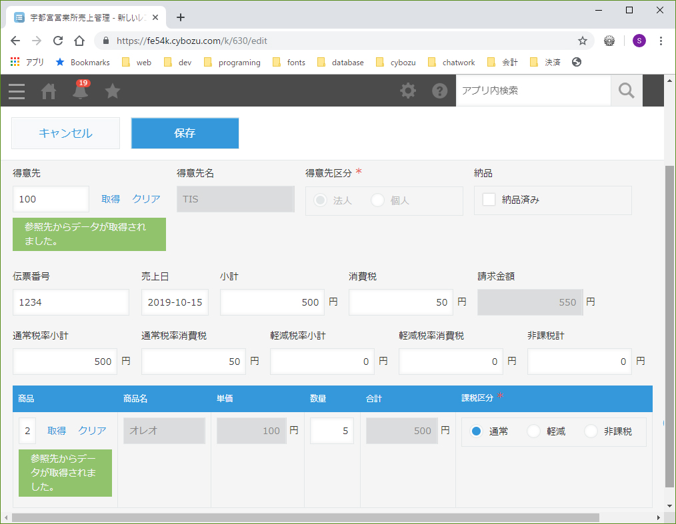Open the settings gear in the header
This screenshot has width=676, height=524.
[408, 91]
